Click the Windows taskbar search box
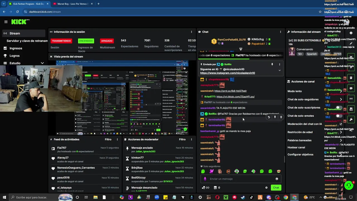 pos(40,197)
